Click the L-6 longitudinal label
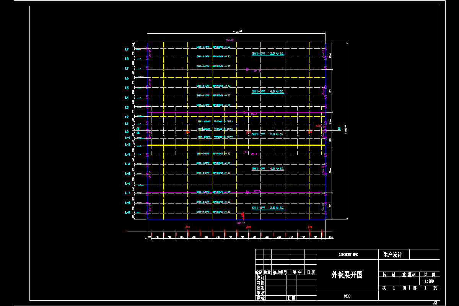 [127, 184]
